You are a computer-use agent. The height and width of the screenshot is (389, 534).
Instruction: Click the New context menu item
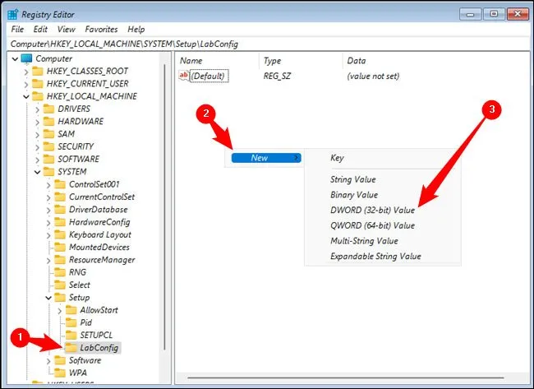point(260,158)
